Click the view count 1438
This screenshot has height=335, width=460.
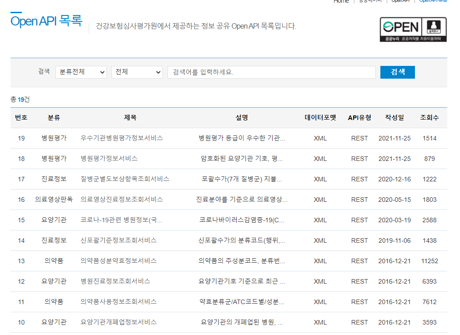pyautogui.click(x=430, y=240)
